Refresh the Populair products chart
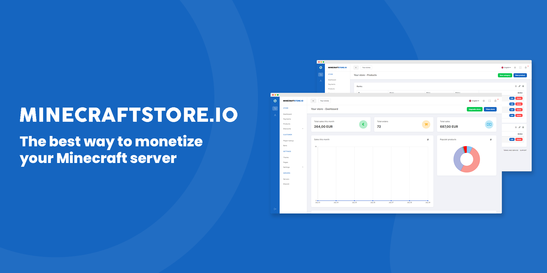The image size is (547, 273). click(x=491, y=140)
